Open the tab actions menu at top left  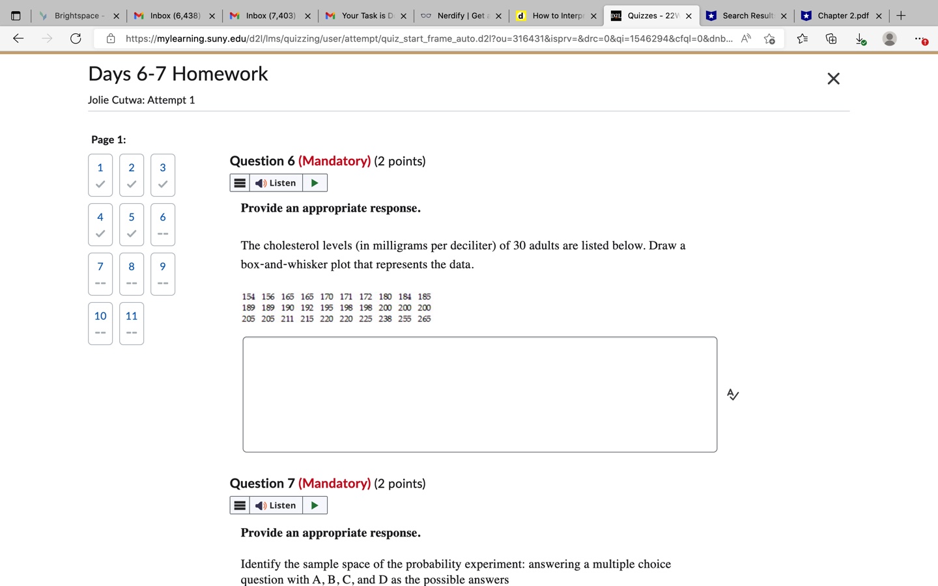click(15, 15)
